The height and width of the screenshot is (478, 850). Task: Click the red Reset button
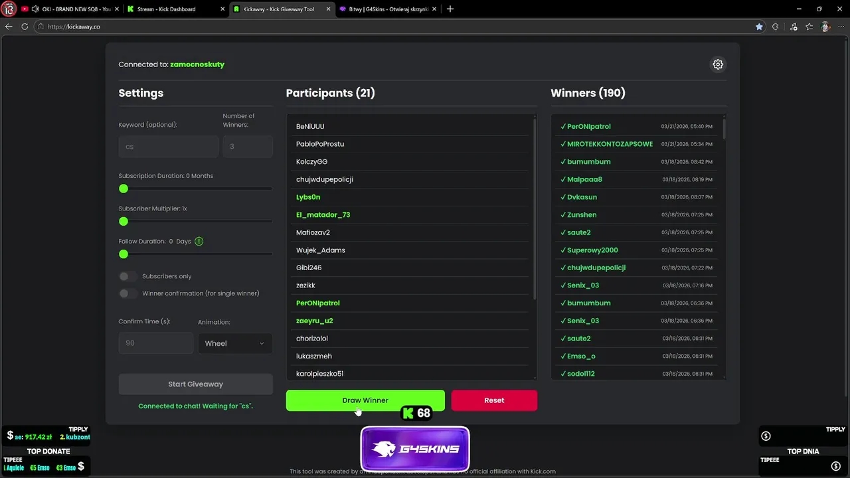click(x=494, y=400)
